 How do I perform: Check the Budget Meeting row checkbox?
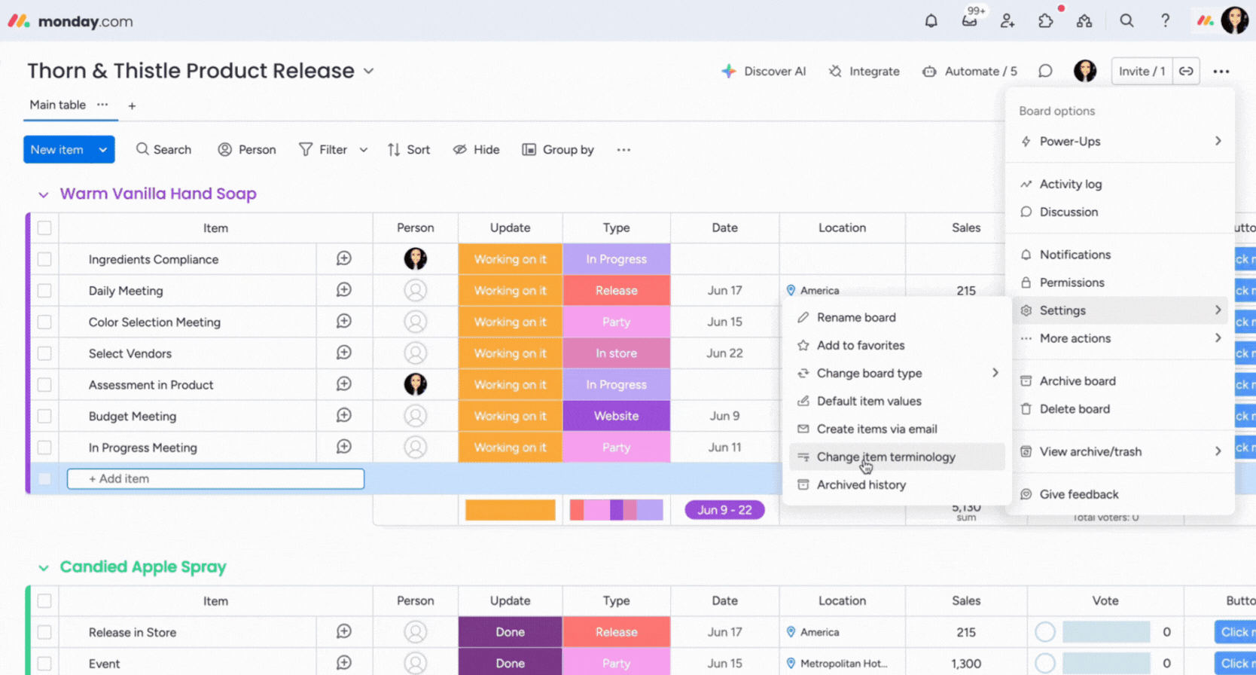pyautogui.click(x=44, y=416)
